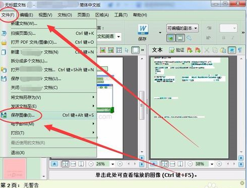Click zoom out minus beside 26%
This screenshot has width=247, height=188.
coord(91,164)
